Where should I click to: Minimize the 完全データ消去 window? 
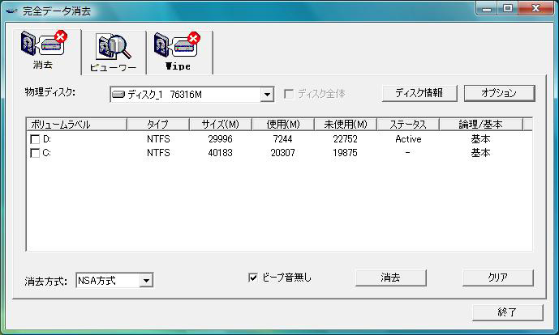(x=487, y=9)
